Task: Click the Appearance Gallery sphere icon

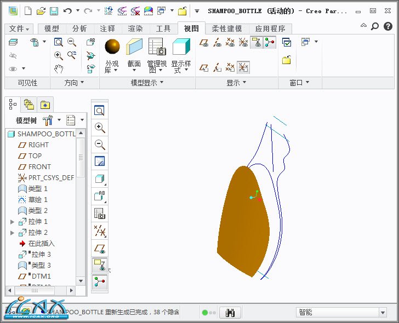Action: (112, 47)
